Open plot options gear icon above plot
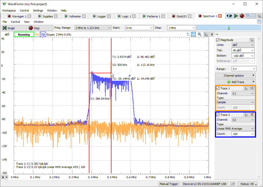The height and width of the screenshot is (187, 263). (x=206, y=34)
